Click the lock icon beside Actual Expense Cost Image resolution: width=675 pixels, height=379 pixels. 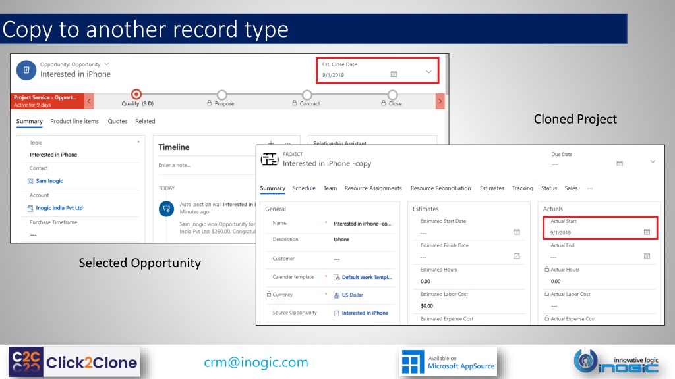546,318
